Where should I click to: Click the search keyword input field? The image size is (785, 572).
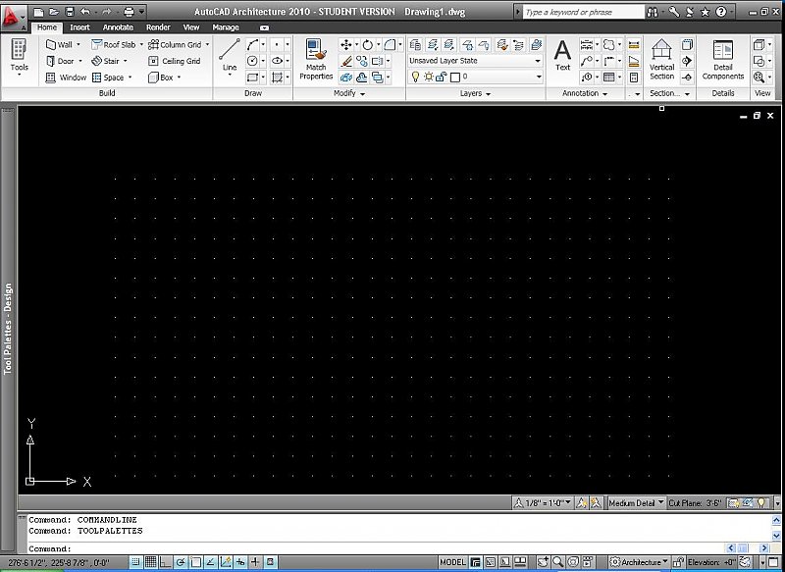coord(584,12)
